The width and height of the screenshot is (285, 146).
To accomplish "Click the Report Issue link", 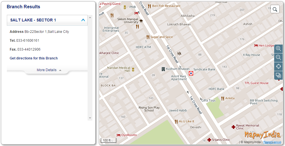I will 272,142.
